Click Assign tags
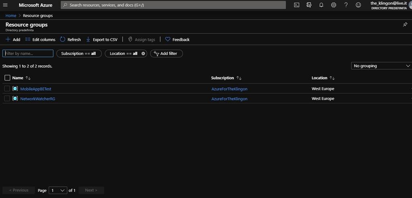The image size is (412, 198). [x=142, y=39]
